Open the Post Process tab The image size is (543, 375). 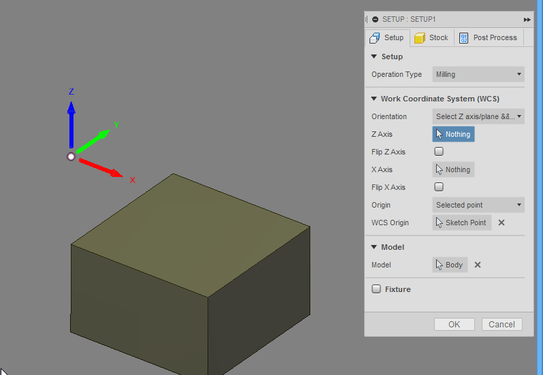point(489,37)
